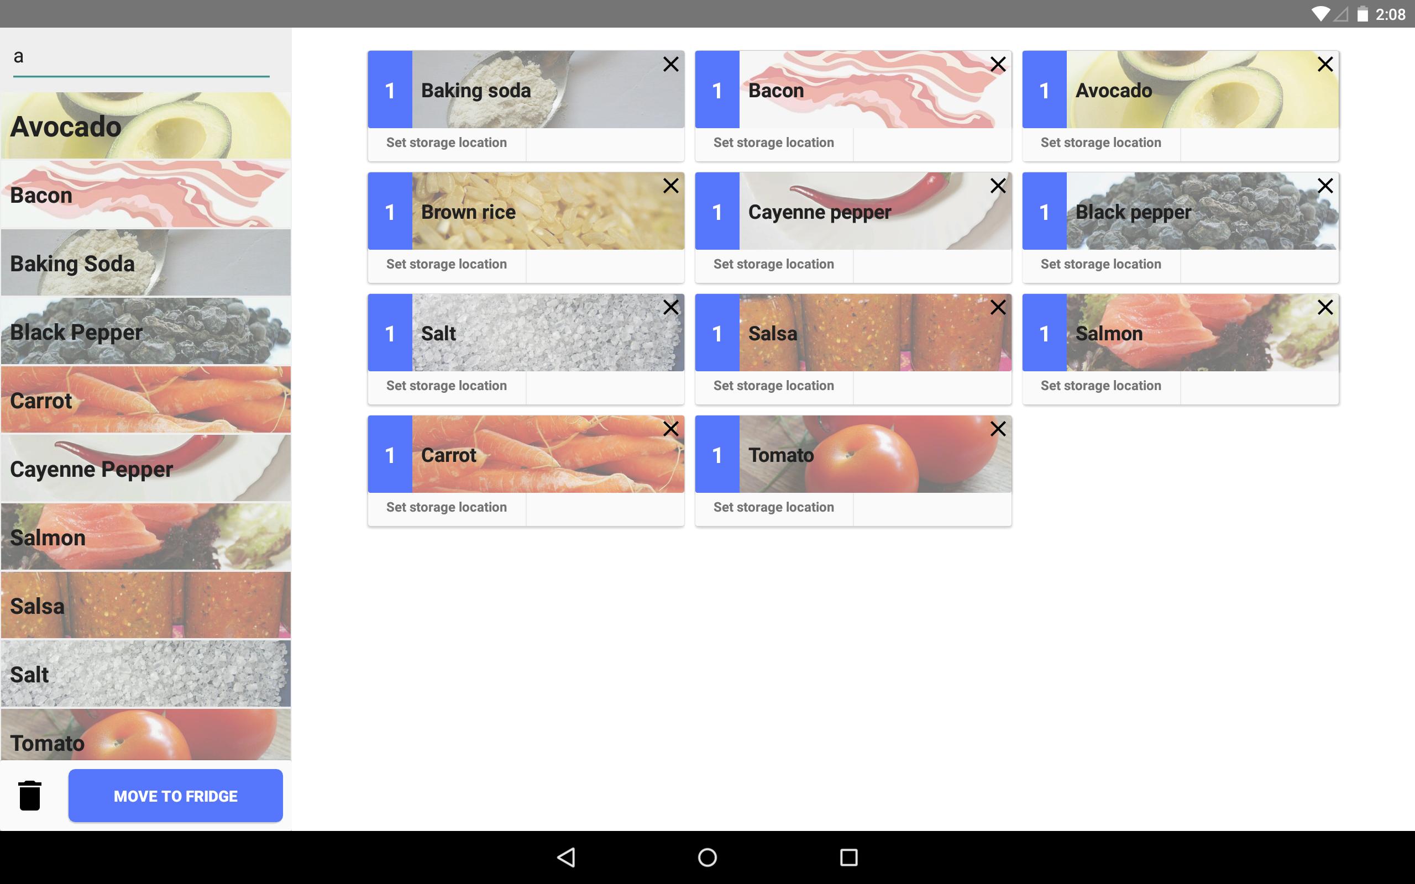Change quantity number on Bacon card
The width and height of the screenshot is (1415, 884).
click(717, 90)
